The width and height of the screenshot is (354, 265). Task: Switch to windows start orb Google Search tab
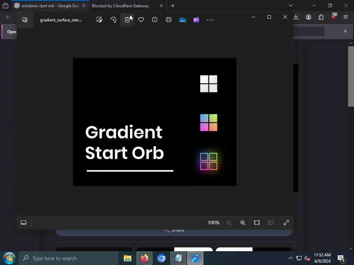click(x=50, y=6)
